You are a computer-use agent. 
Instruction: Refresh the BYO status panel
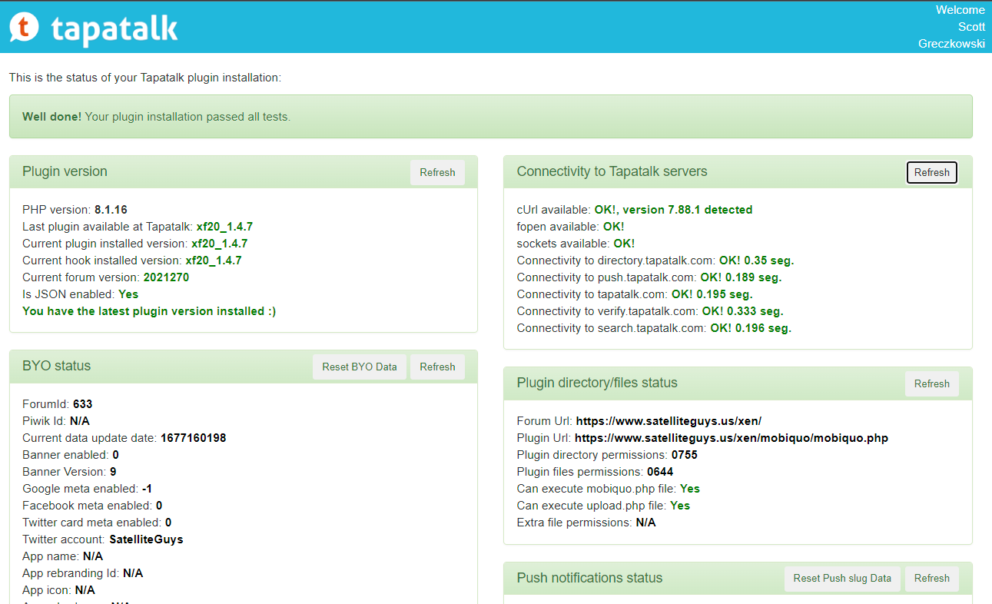437,367
